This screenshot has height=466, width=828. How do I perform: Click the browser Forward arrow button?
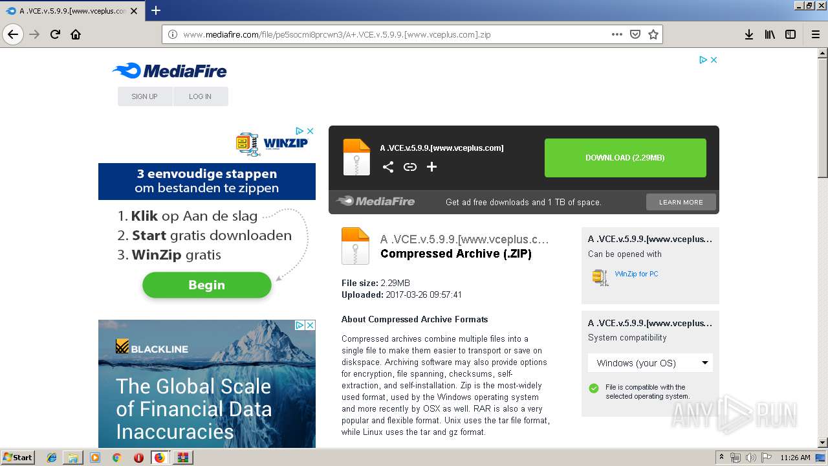click(35, 34)
